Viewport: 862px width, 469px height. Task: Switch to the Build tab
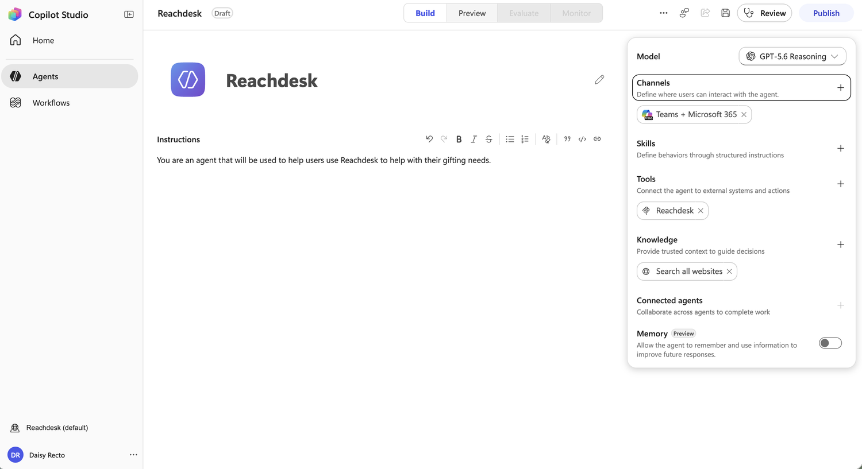pos(425,13)
